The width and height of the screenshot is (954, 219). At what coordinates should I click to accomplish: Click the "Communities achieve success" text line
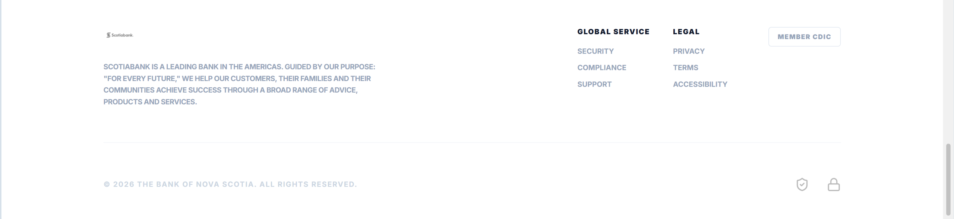(230, 90)
